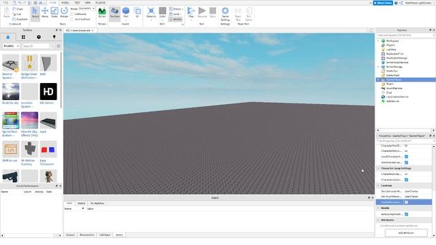Open the MODEL ribbon tab
Viewport: 436px width, 245px height.
coord(65,3)
